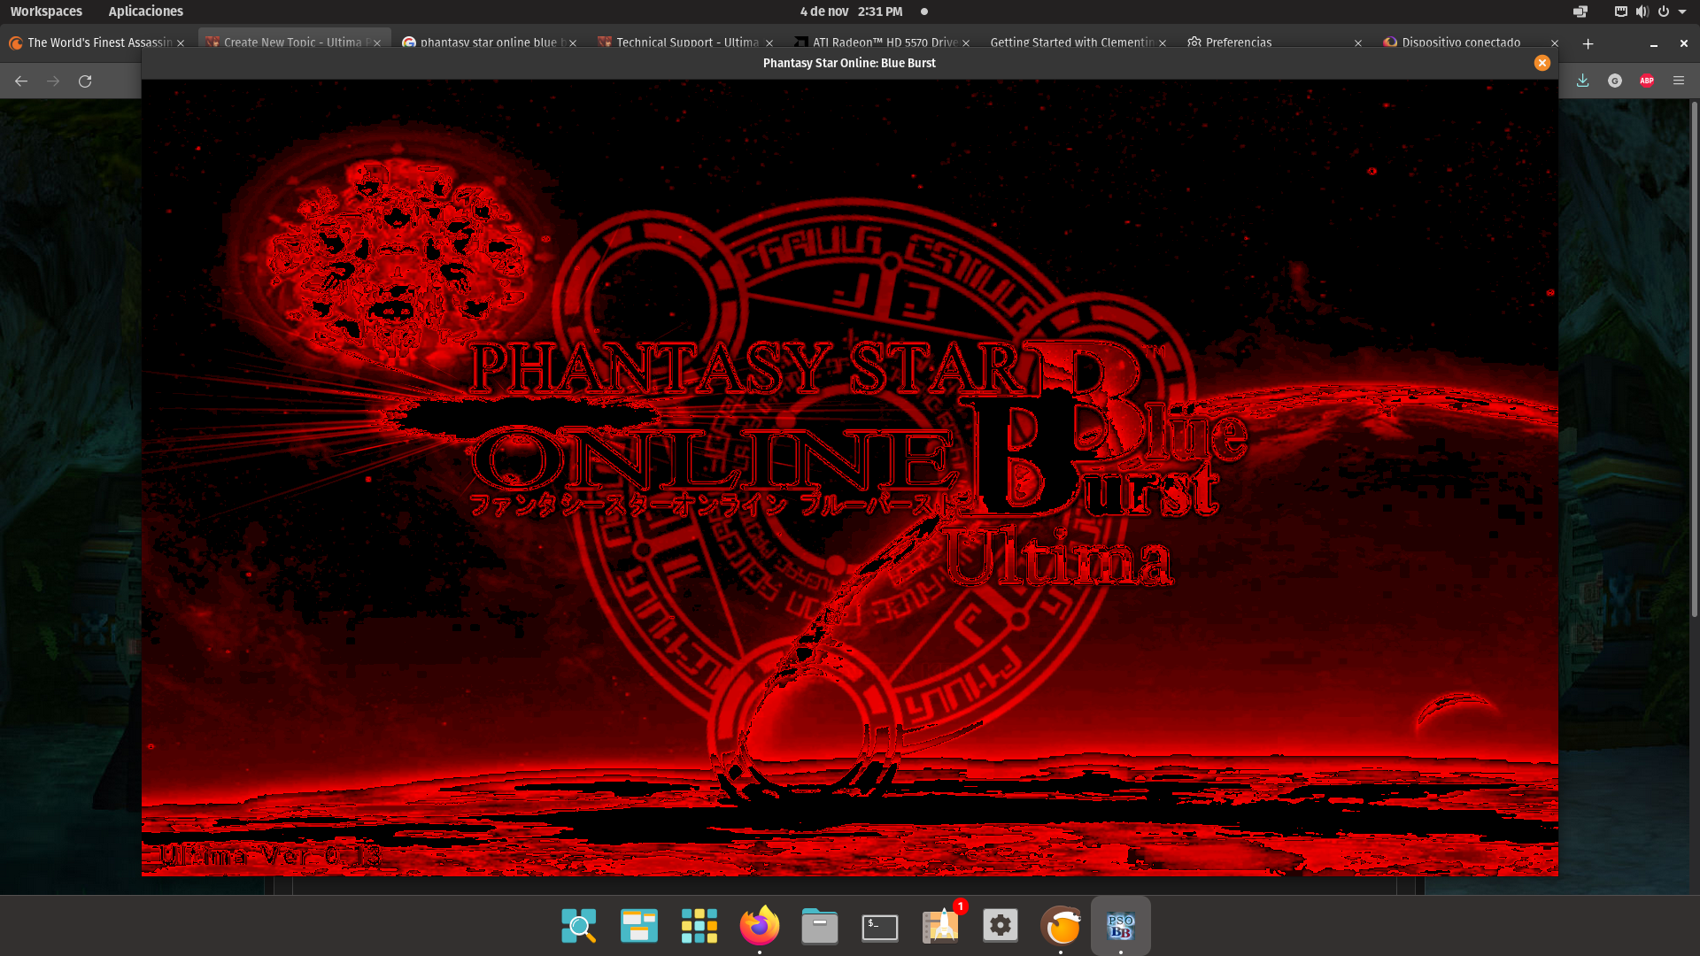Open the Files manager from dock

(x=820, y=926)
